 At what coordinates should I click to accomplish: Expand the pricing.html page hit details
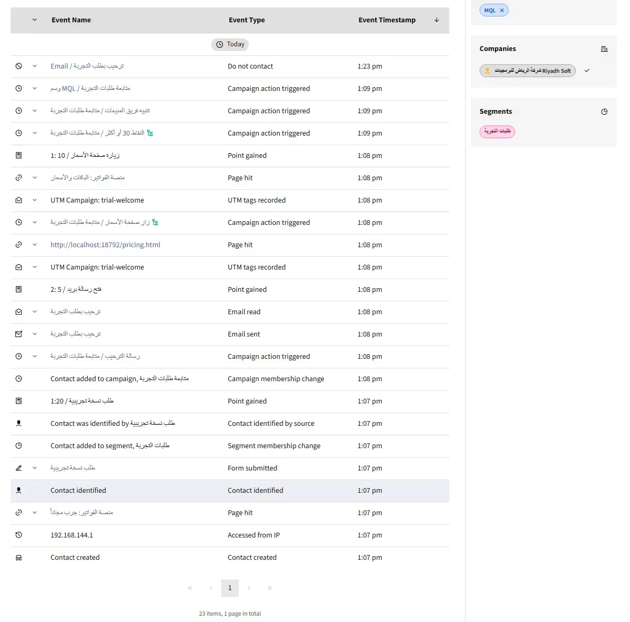[35, 245]
